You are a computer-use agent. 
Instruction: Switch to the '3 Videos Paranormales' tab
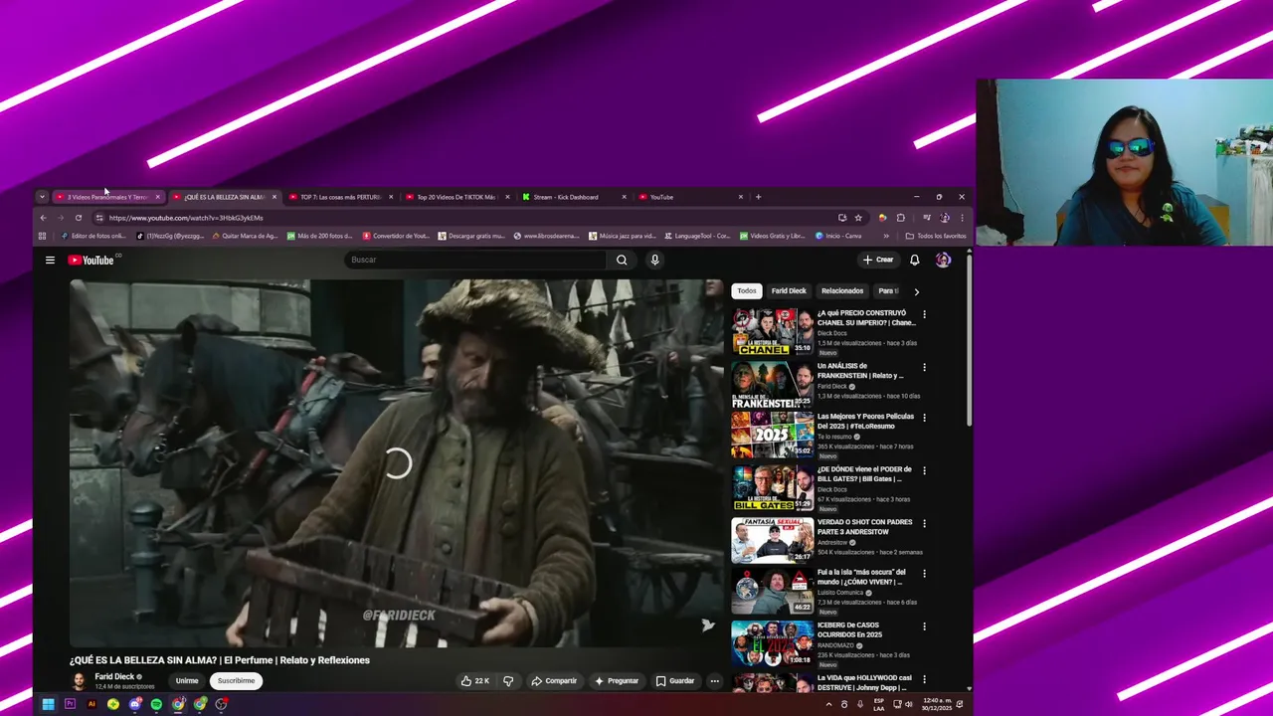coord(105,197)
